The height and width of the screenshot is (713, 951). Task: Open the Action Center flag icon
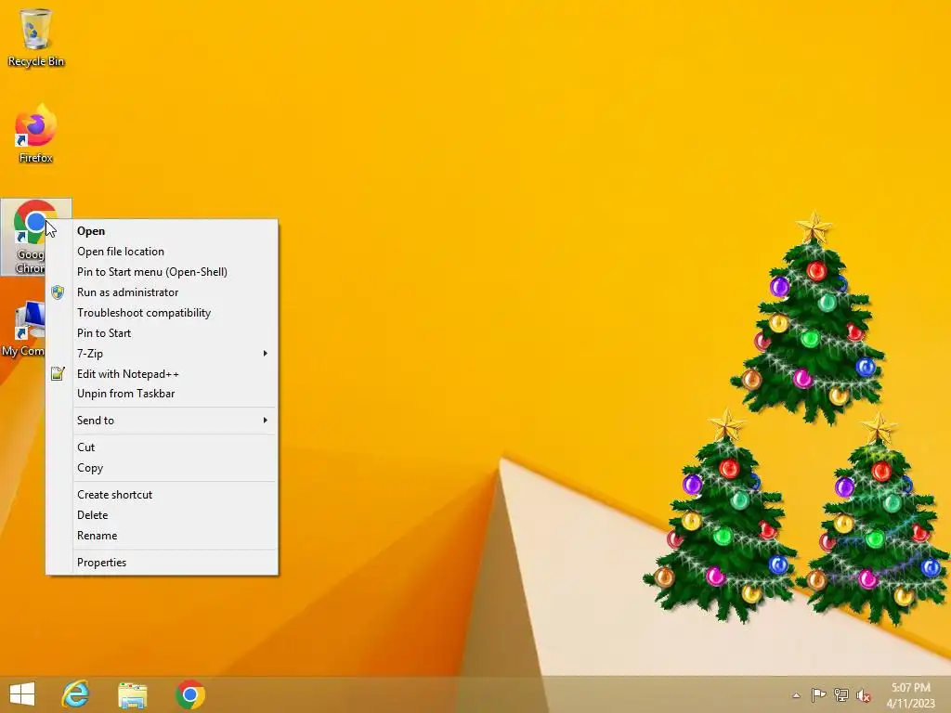(818, 694)
